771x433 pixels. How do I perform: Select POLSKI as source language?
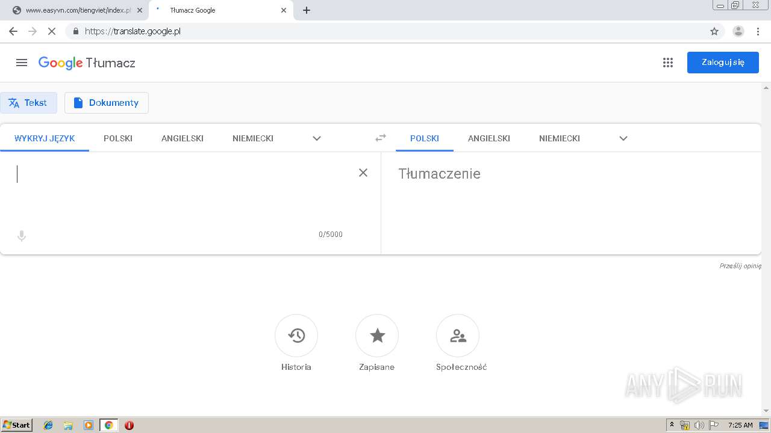(118, 138)
